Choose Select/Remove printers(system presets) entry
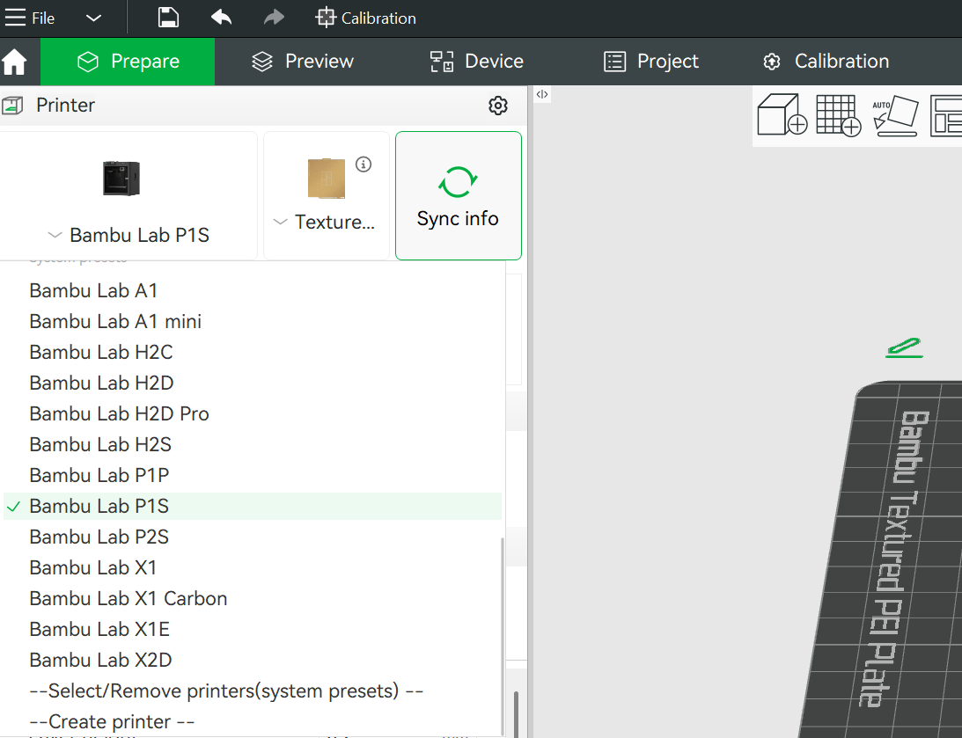Screen dimensions: 962x738 click(x=252, y=691)
